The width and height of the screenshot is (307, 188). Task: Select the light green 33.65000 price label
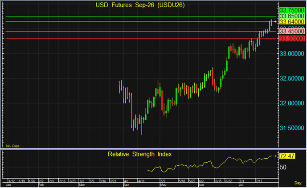292,16
